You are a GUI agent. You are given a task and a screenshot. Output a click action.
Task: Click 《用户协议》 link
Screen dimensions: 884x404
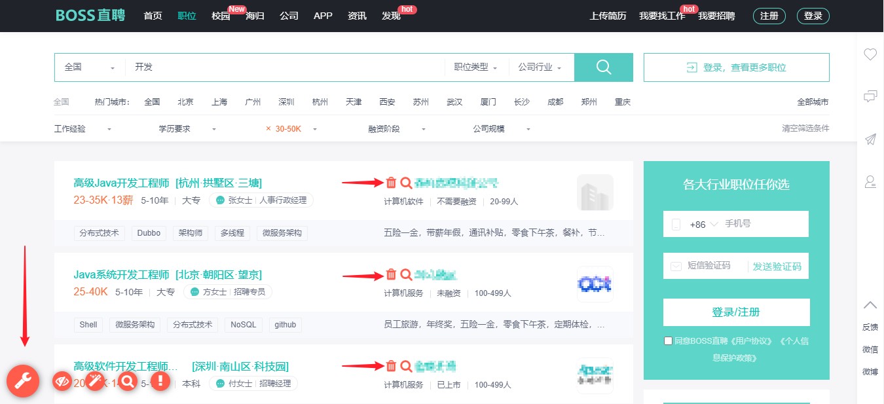[x=753, y=341]
